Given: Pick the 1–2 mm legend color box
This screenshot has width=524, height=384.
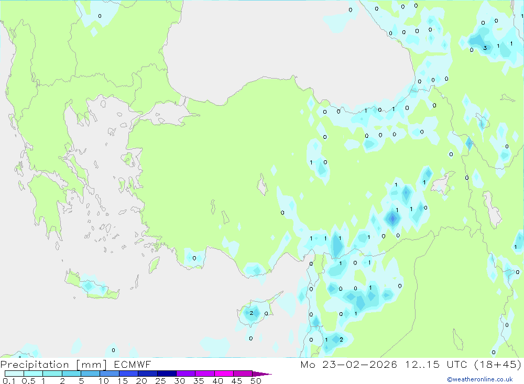Looking at the screenshot, I should (x=52, y=374).
